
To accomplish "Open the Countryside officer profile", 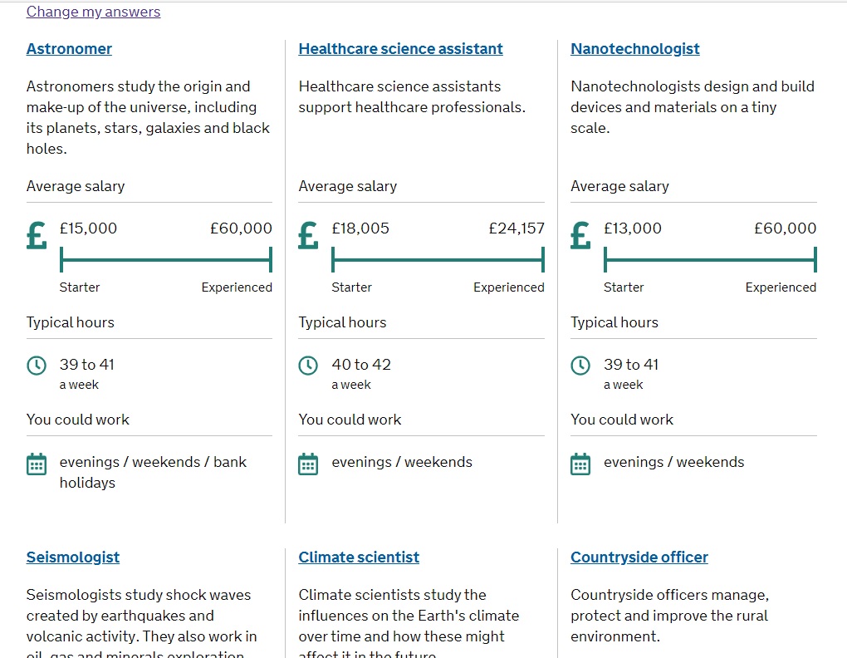I will [x=639, y=557].
